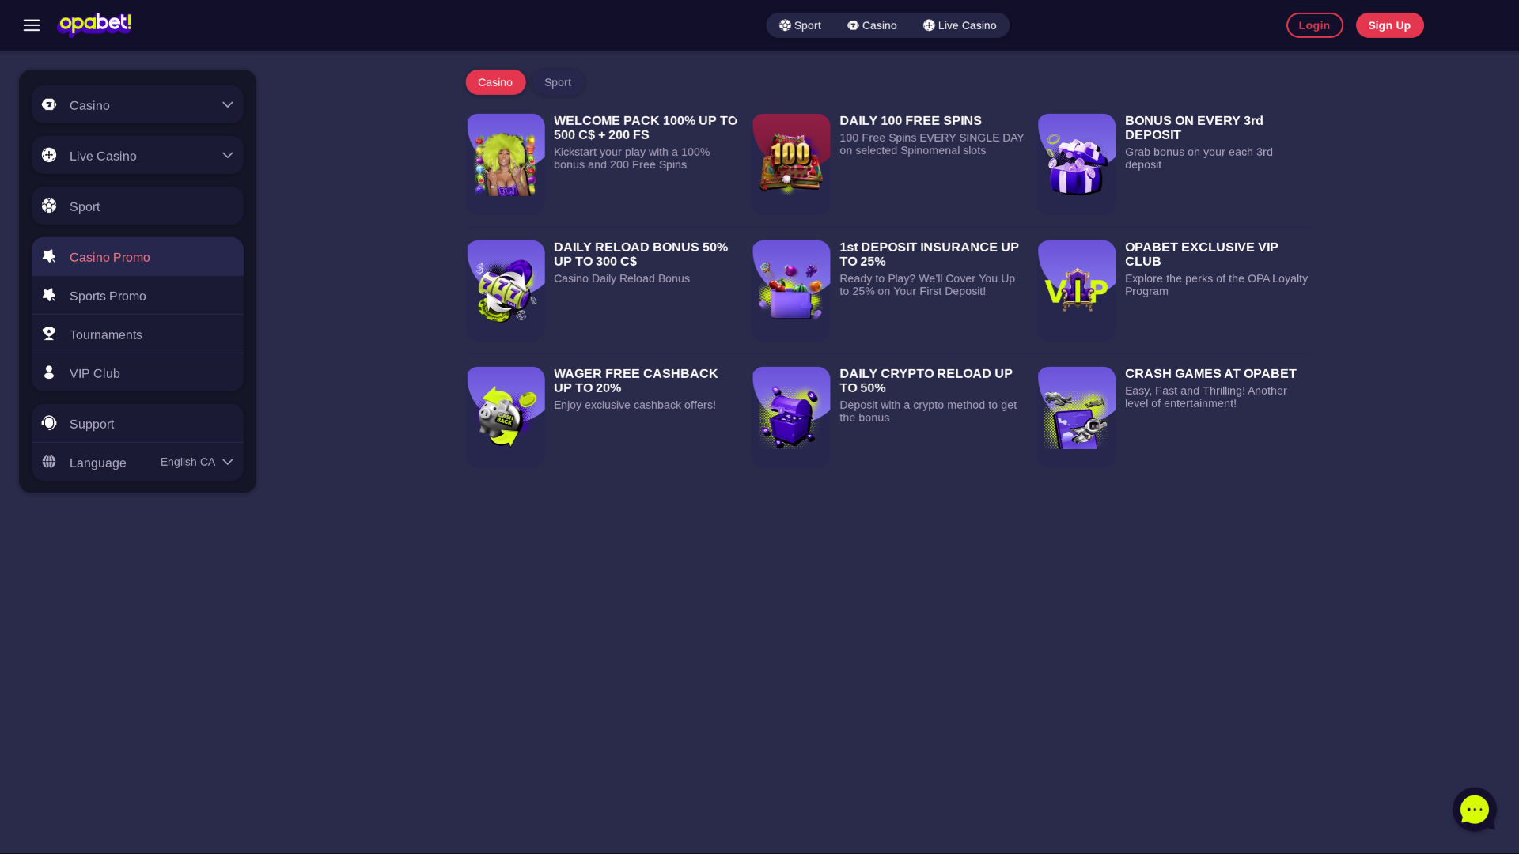Click the Sign Up button
Image resolution: width=1519 pixels, height=854 pixels.
pos(1389,25)
